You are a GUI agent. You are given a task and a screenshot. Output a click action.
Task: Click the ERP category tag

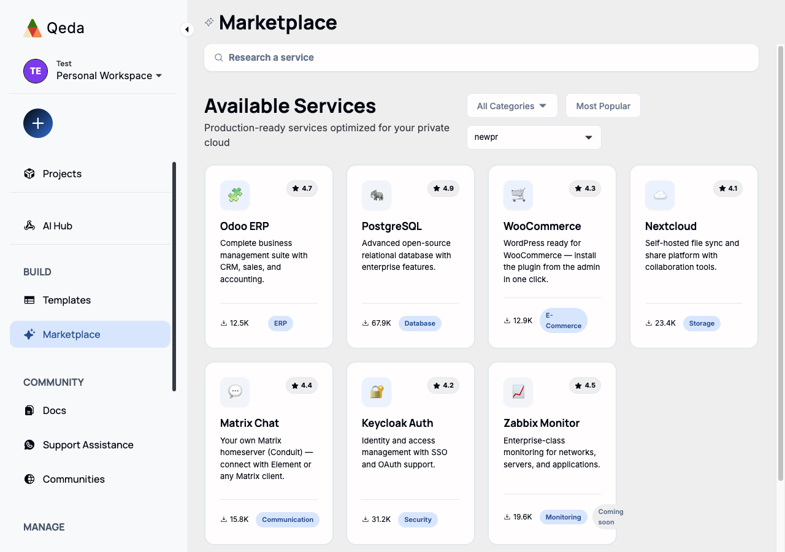click(281, 323)
